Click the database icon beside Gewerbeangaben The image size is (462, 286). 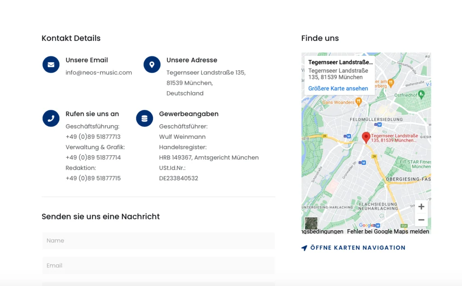click(x=144, y=118)
